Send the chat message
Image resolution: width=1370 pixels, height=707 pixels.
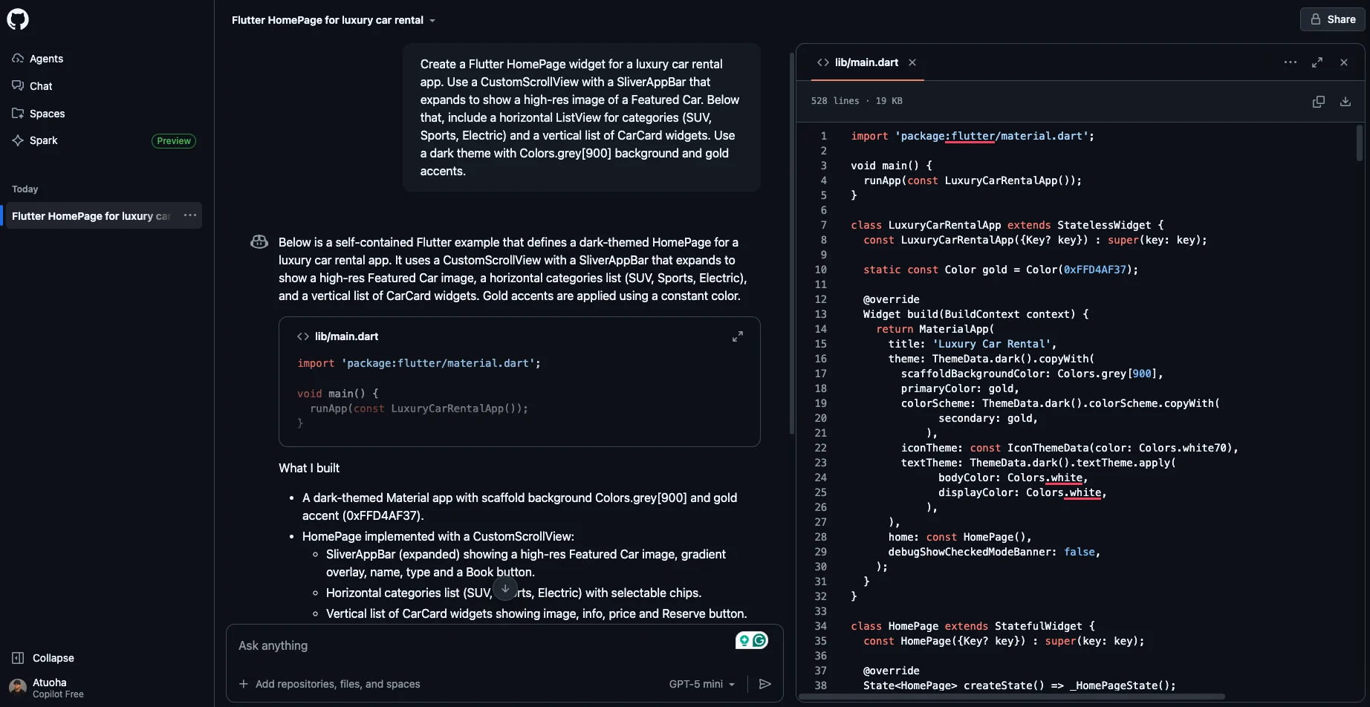click(765, 683)
